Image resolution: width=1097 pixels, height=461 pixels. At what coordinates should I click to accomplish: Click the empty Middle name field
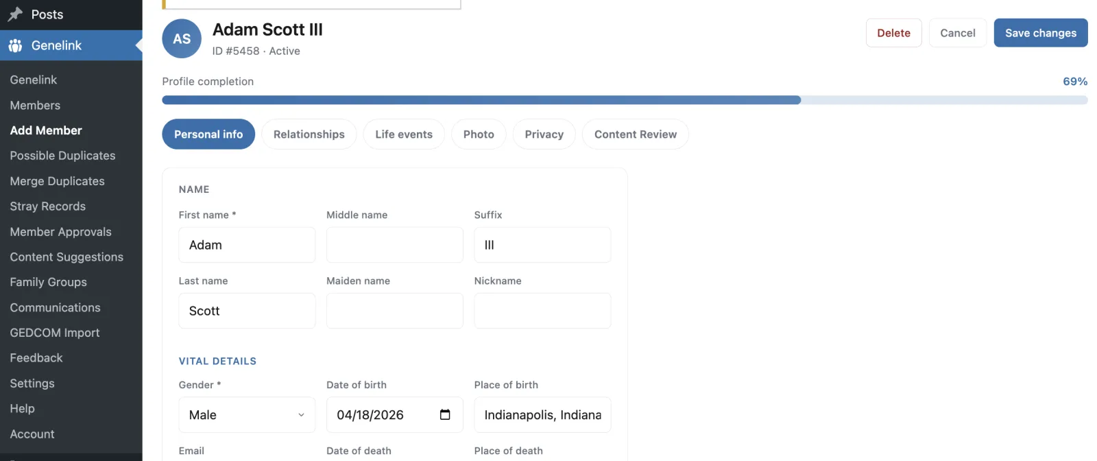coord(395,245)
